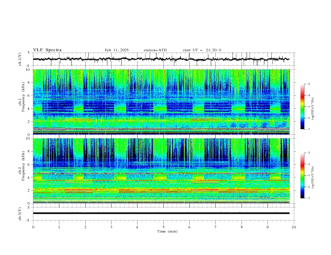Click the ch.2 spectrogram panel
Viewport: 331px width, 255px height.
(161, 171)
